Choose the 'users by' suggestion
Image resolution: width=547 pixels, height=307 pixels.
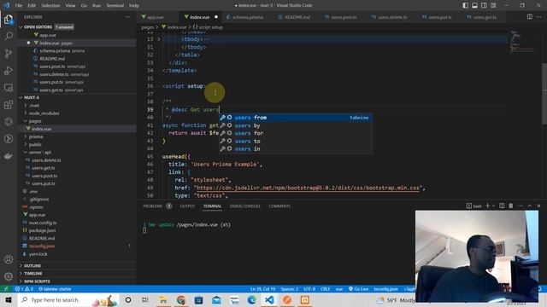click(x=296, y=125)
